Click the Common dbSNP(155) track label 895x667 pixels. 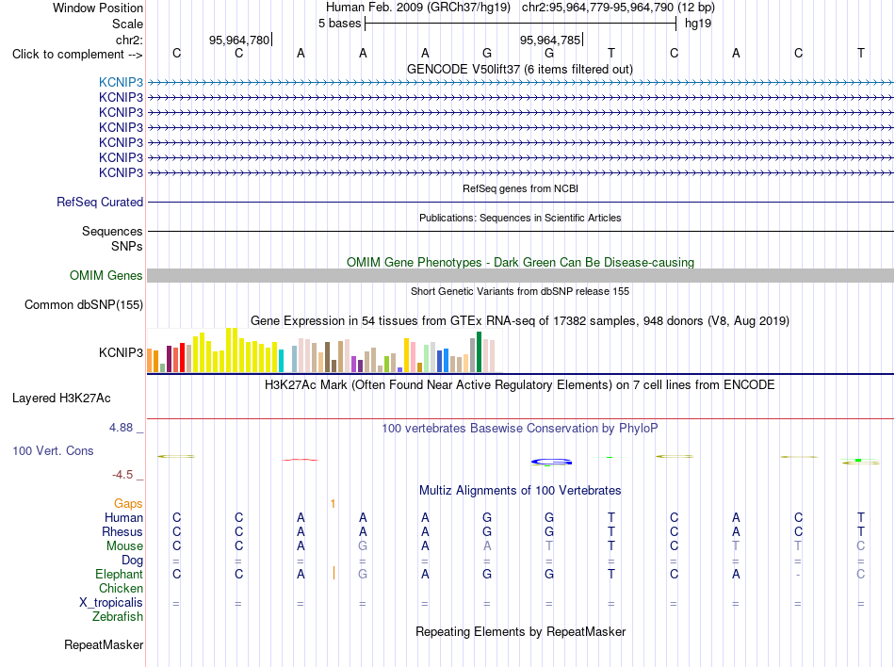(83, 304)
